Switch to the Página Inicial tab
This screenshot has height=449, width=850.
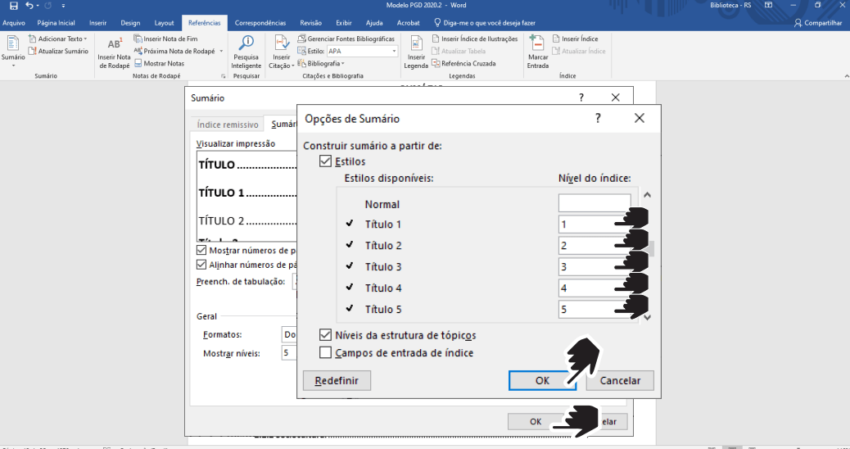[56, 23]
